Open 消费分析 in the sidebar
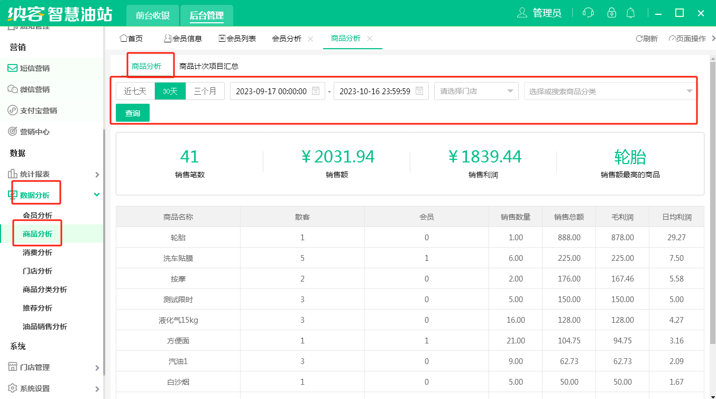The height and width of the screenshot is (399, 716). [38, 252]
